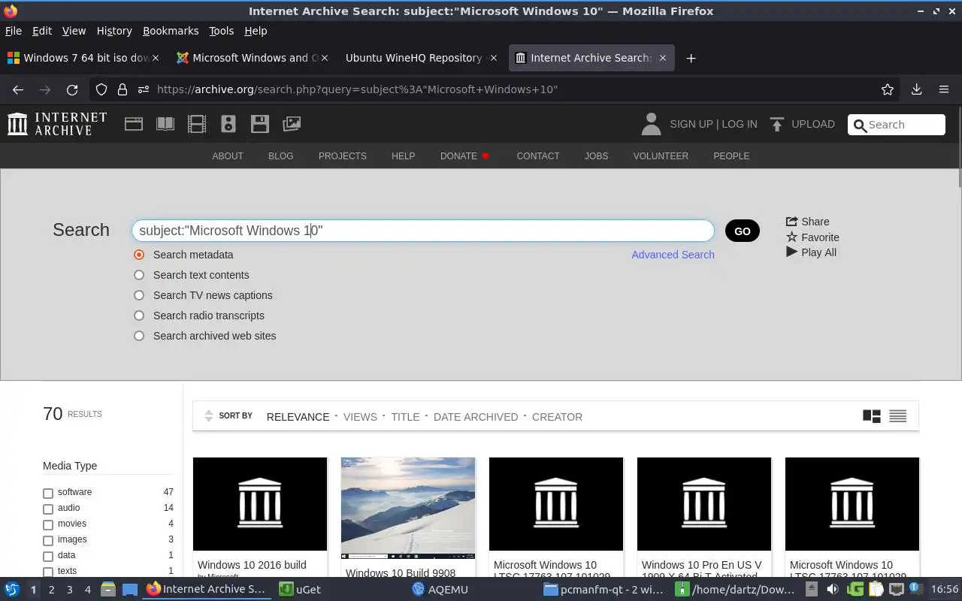Bookmark this page with the star
This screenshot has height=601, width=962.
coord(888,89)
